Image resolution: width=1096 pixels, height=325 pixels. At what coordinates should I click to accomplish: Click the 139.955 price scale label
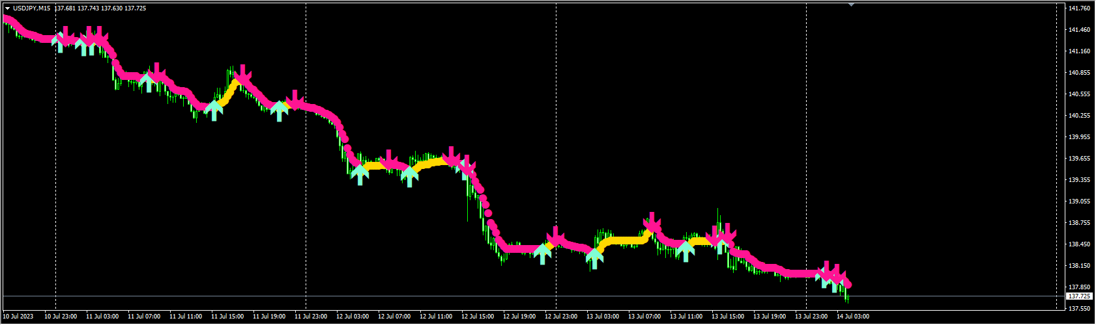pos(1080,137)
